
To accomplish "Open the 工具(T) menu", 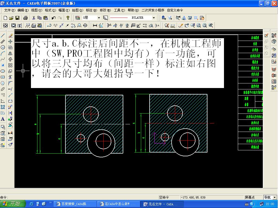I will [119, 10].
